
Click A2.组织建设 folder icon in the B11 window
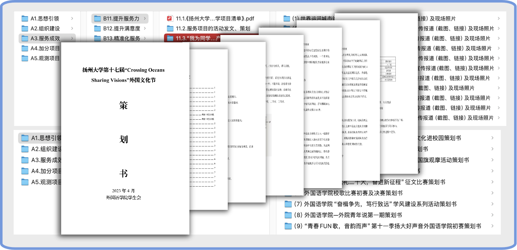(25, 28)
